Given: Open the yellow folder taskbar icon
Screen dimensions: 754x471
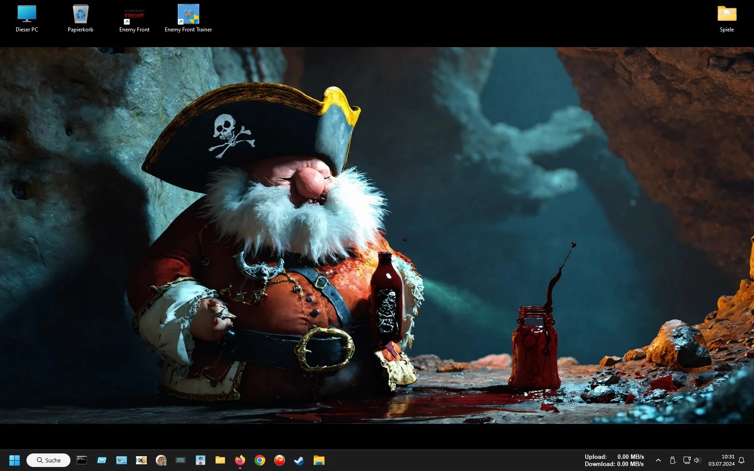Looking at the screenshot, I should point(220,460).
